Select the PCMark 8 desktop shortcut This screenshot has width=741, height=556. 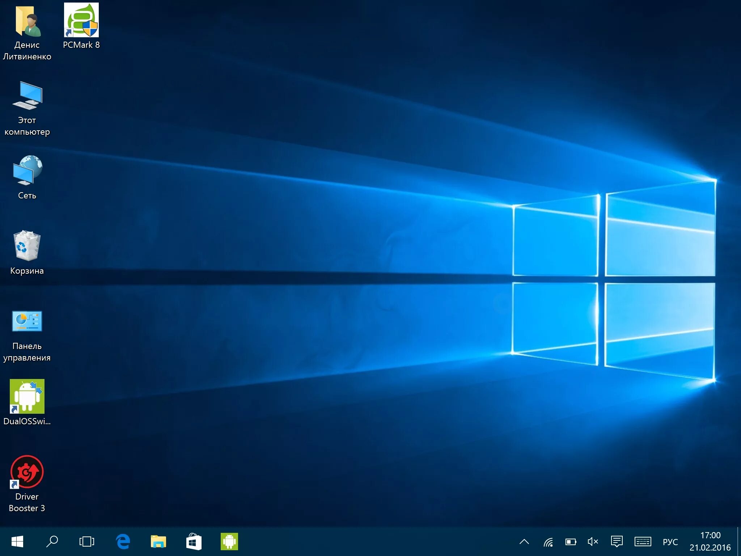pos(81,20)
